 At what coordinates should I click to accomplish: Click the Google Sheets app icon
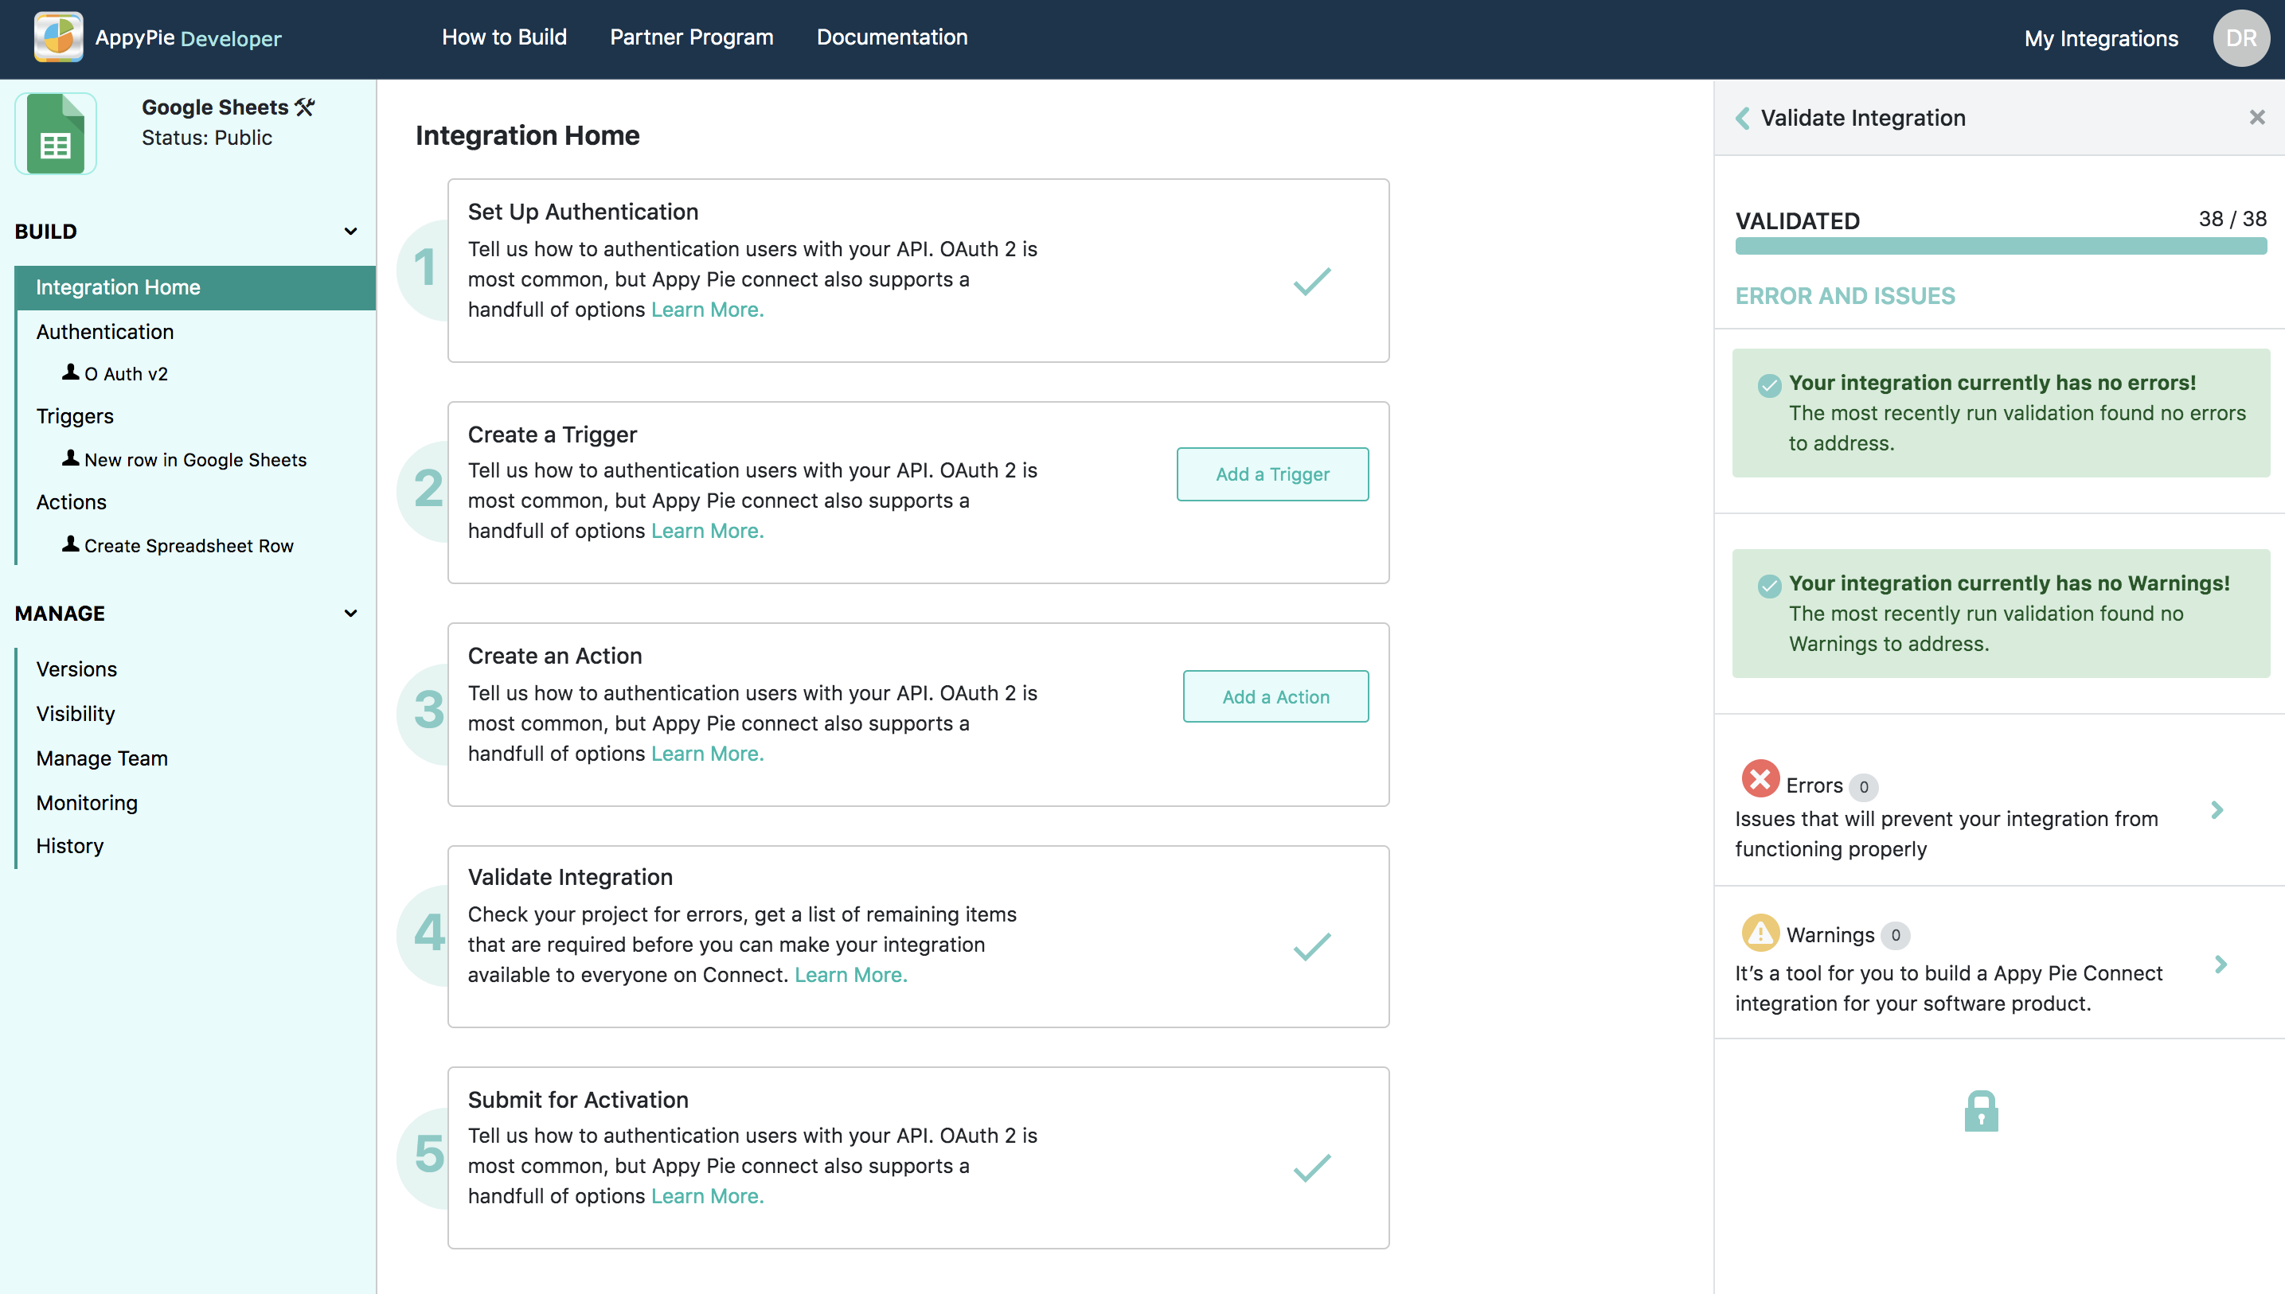pyautogui.click(x=55, y=134)
